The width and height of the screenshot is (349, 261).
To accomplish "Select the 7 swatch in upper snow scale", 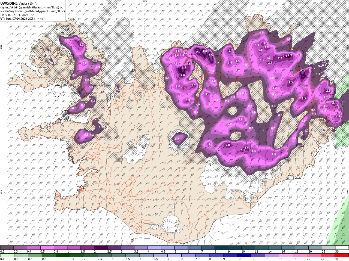I will (x=208, y=248).
